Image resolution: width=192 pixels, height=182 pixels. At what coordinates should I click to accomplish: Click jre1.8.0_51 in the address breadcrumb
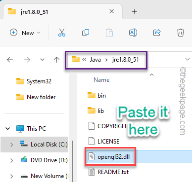click(x=126, y=60)
